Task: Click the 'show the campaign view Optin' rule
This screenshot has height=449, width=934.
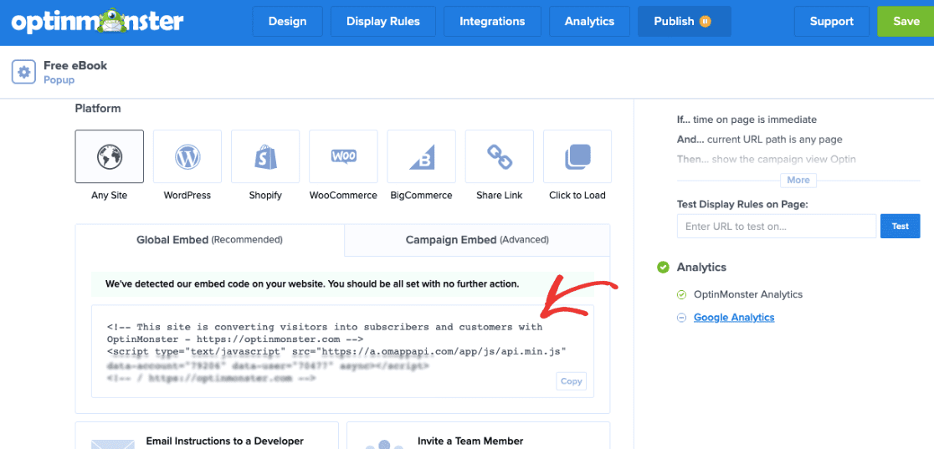Action: tap(767, 159)
